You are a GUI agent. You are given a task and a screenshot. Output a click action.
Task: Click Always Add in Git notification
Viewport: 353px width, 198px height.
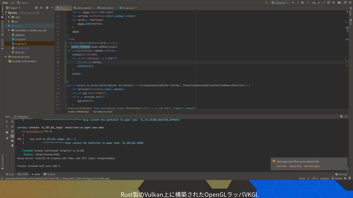pyautogui.click(x=295, y=166)
